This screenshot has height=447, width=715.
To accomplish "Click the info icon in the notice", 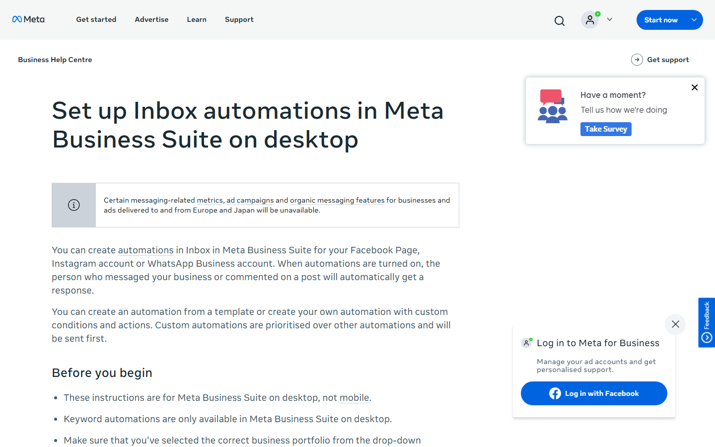I will (x=74, y=205).
